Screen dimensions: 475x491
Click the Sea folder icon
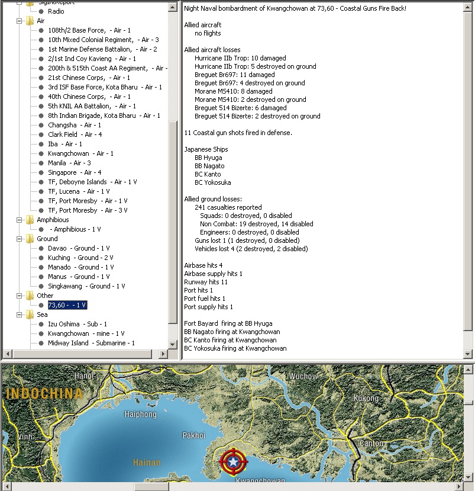click(x=30, y=315)
